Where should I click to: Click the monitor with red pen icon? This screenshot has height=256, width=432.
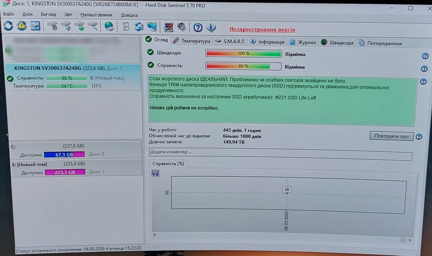(168, 27)
